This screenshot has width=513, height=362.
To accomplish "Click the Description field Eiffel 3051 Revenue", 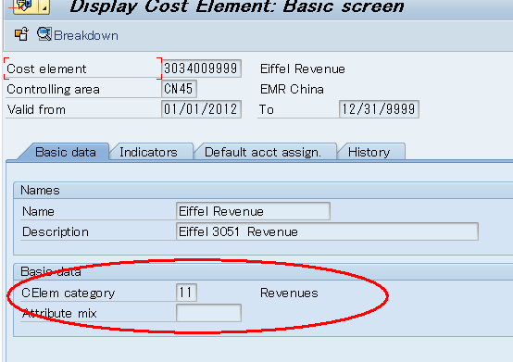I will (x=327, y=231).
